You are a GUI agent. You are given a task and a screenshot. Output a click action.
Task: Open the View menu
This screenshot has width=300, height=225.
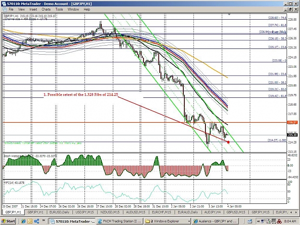[x=21, y=10]
